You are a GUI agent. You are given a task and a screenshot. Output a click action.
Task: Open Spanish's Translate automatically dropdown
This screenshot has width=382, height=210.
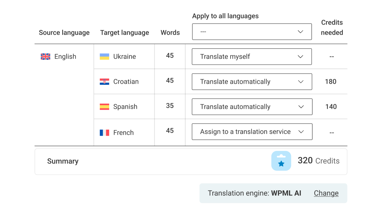(x=252, y=107)
